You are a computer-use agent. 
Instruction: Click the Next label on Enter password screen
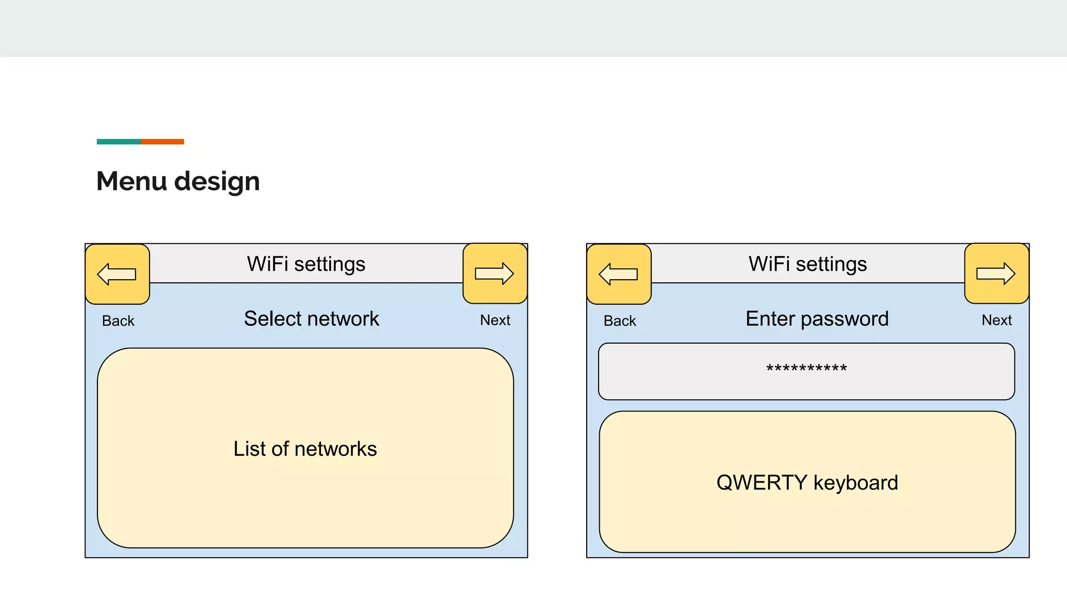(996, 320)
